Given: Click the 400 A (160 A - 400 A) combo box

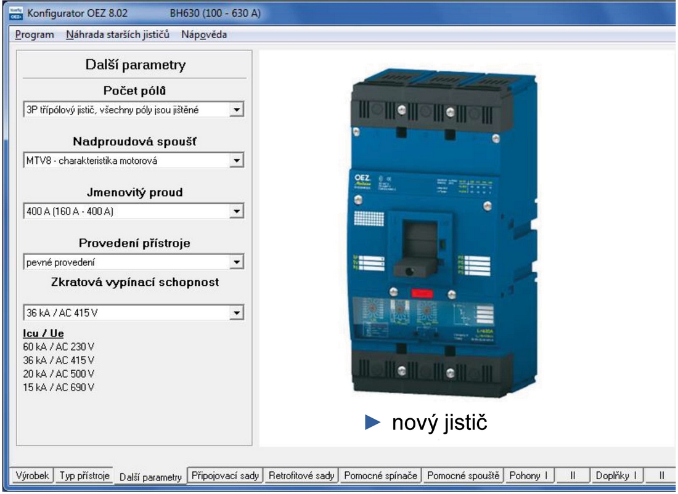Looking at the screenshot, I should 134,211.
